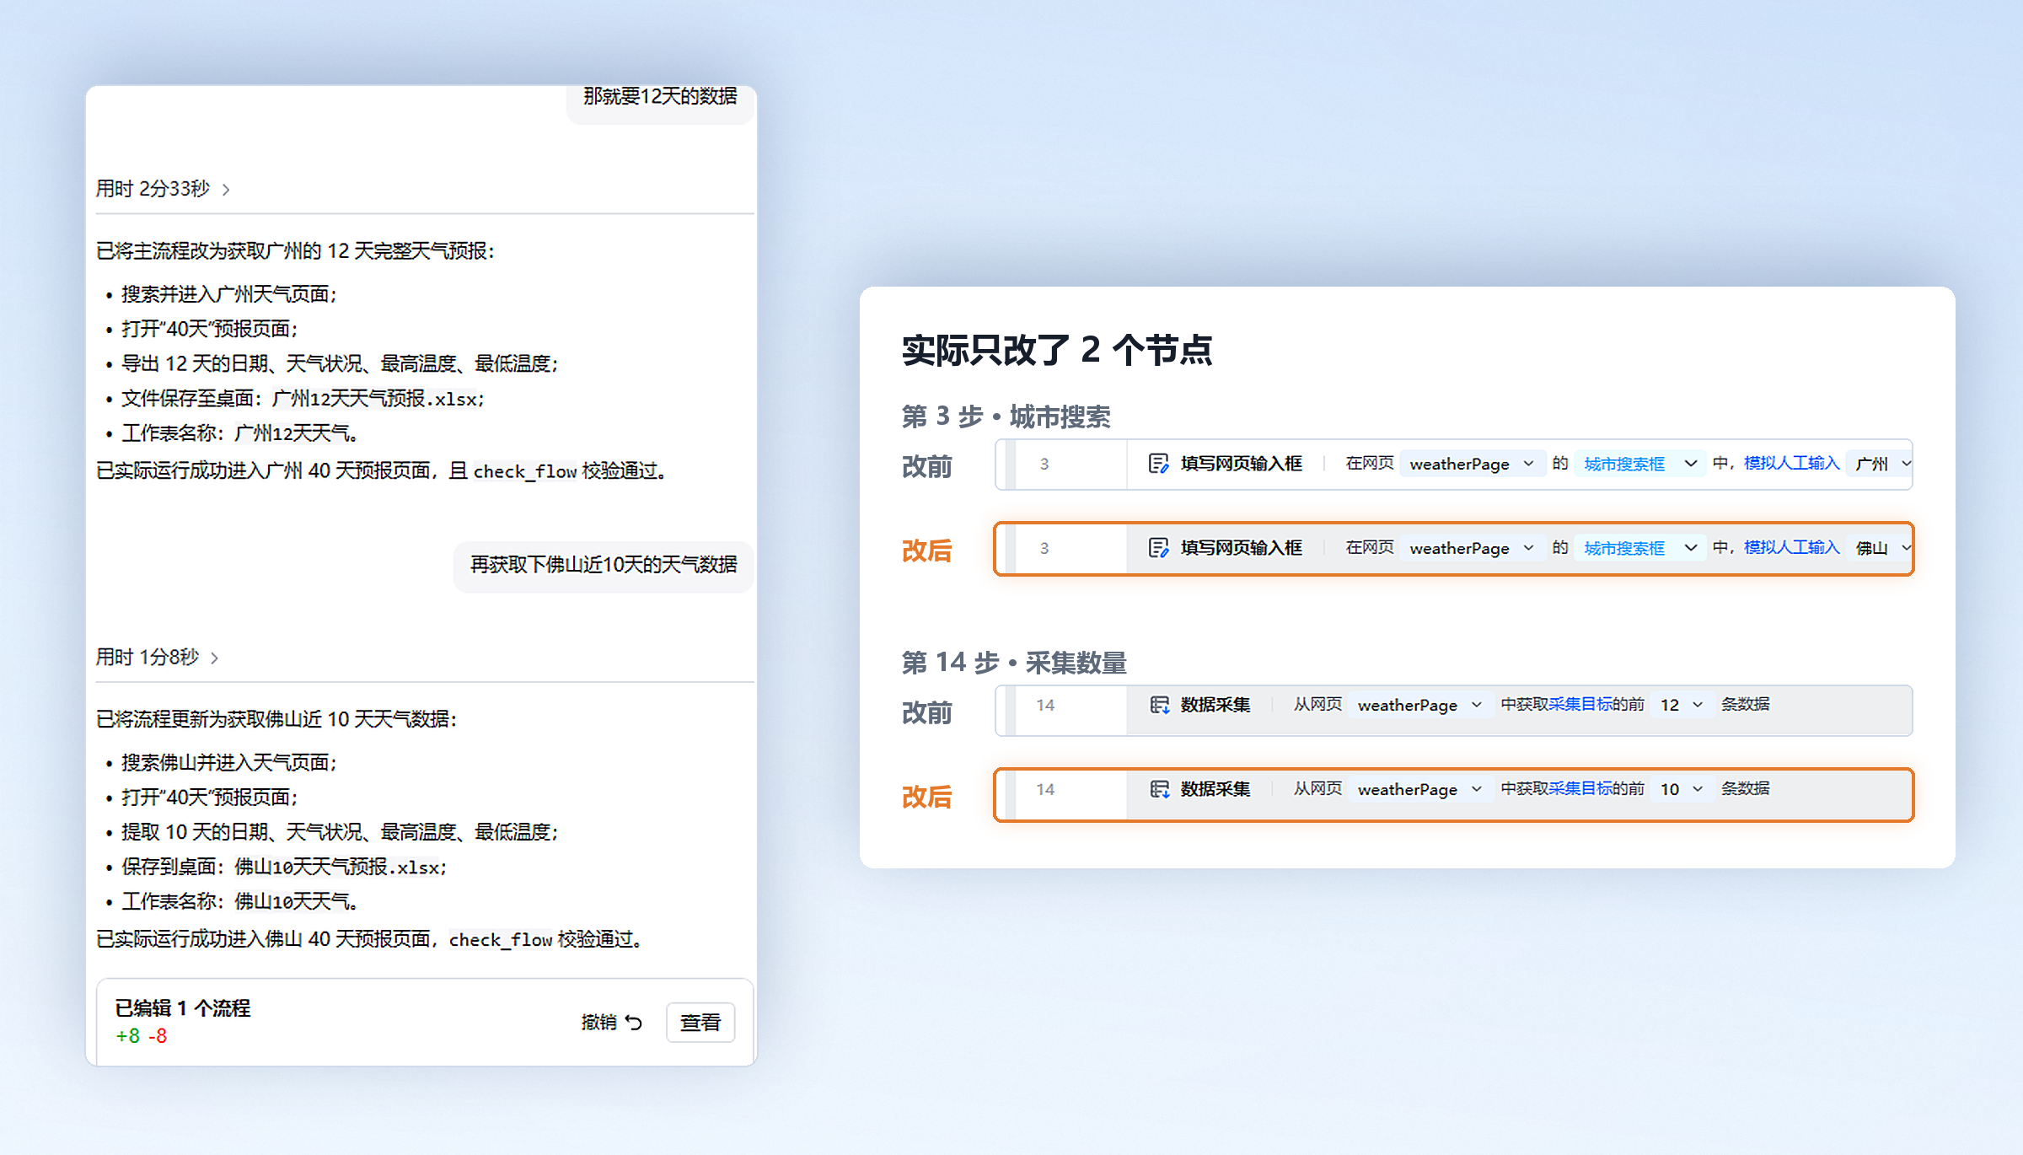The width and height of the screenshot is (2023, 1155).
Task: Click 采集目标 link in the 改前 step 14 row
Action: pyautogui.click(x=1580, y=704)
